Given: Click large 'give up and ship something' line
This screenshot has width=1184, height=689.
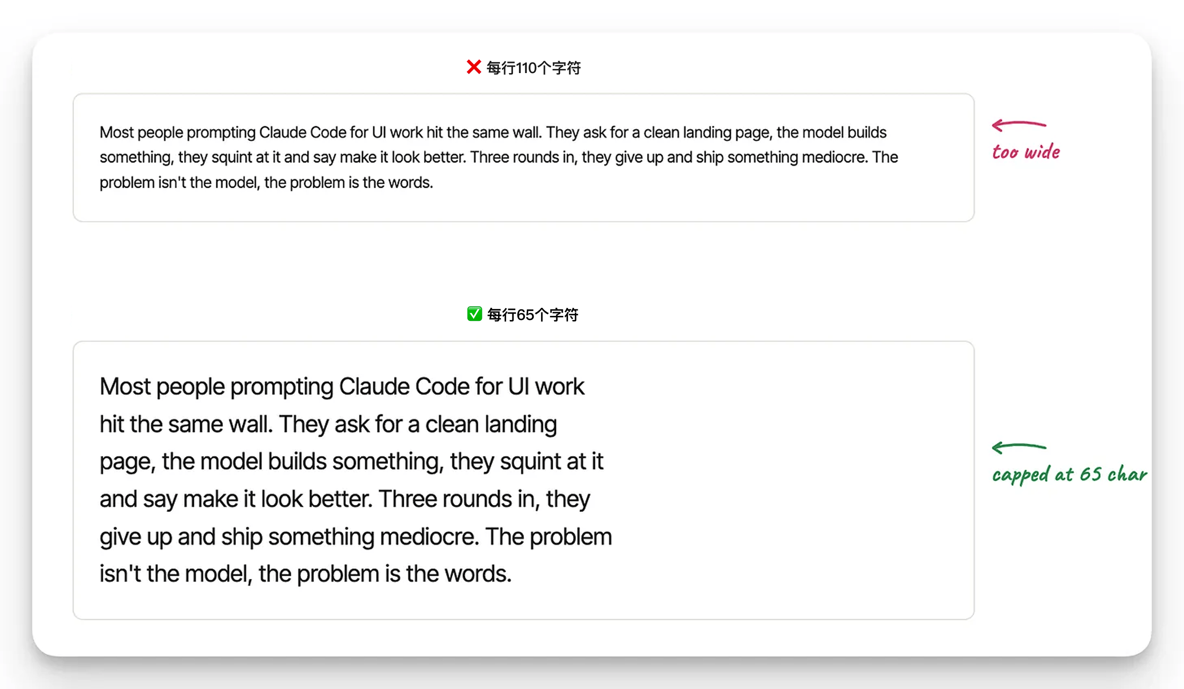Looking at the screenshot, I should (355, 536).
